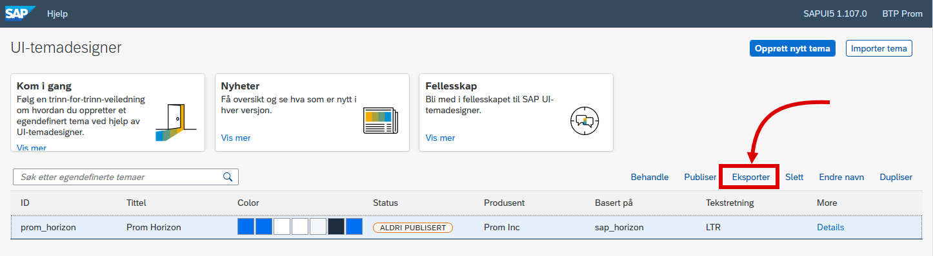
Task: Click the first blue color swatch
Action: click(x=246, y=226)
